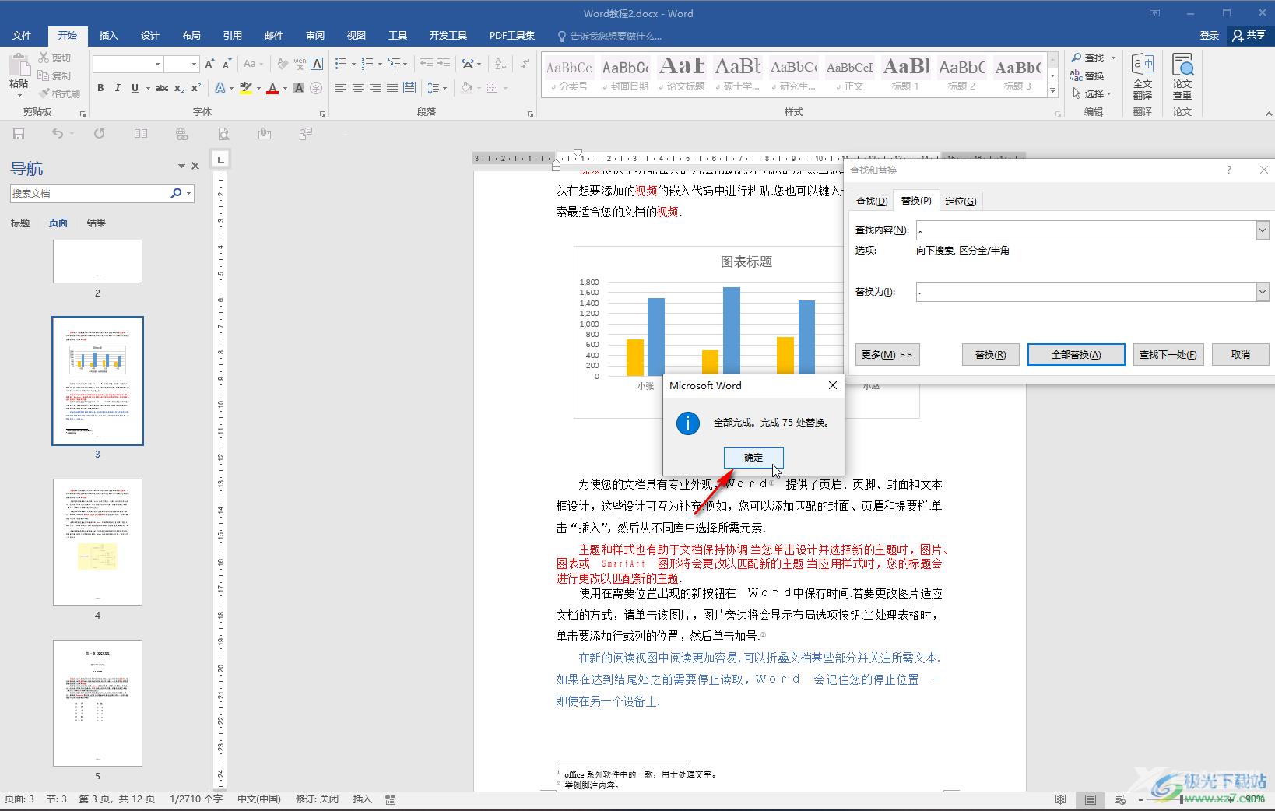Image resolution: width=1275 pixels, height=811 pixels.
Task: Show or hide paragraph marks
Action: 525,64
